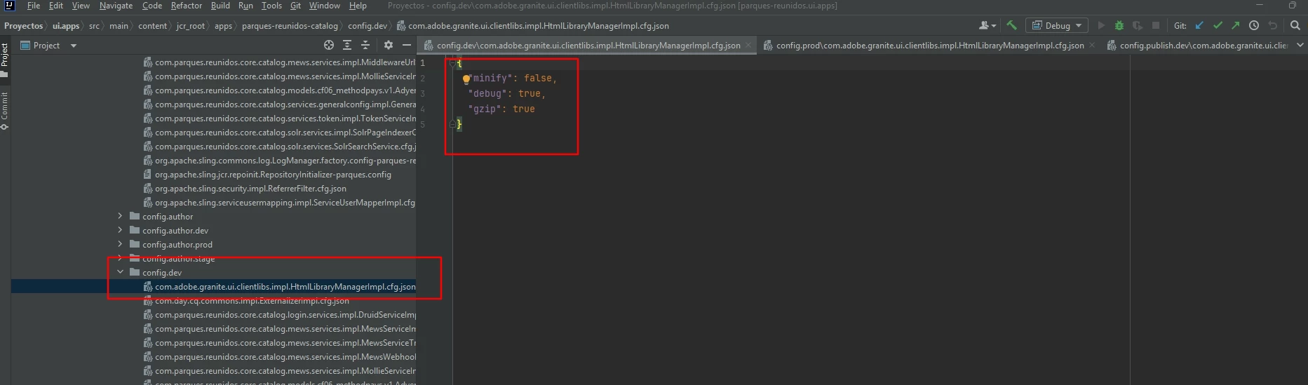1308x385 pixels.
Task: Open the Git menu
Action: 295,6
